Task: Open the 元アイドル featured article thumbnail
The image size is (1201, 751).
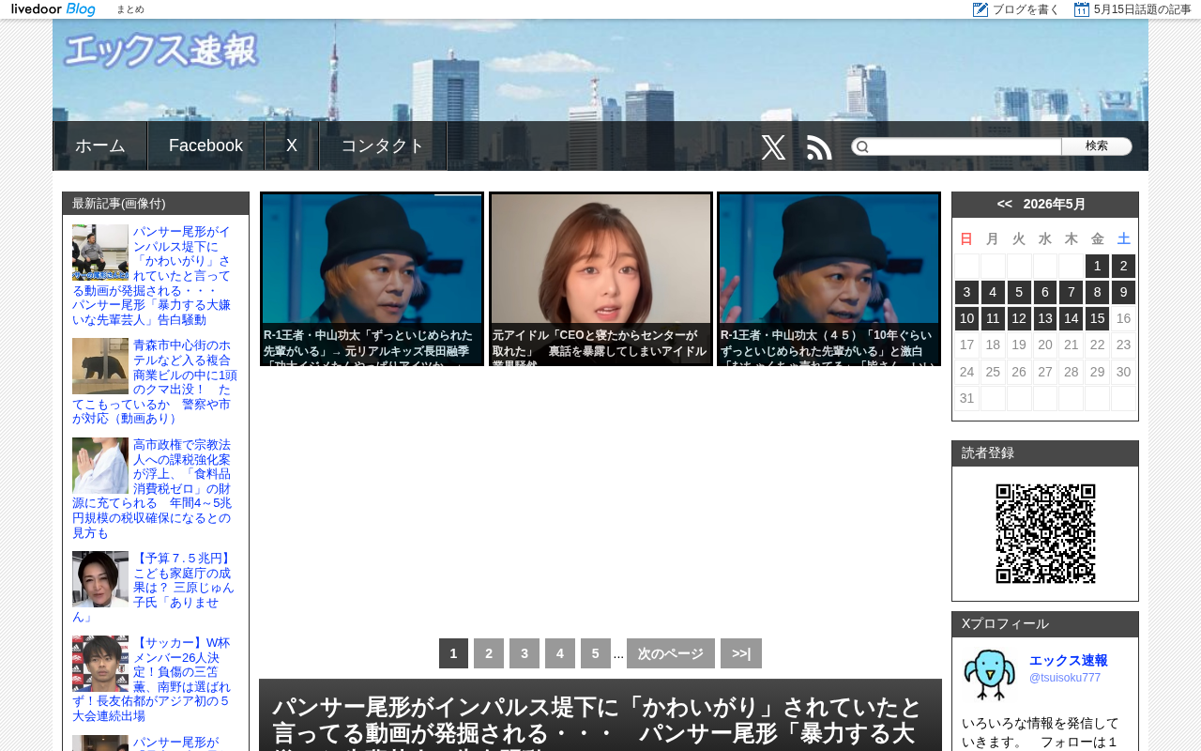Action: pos(600,279)
